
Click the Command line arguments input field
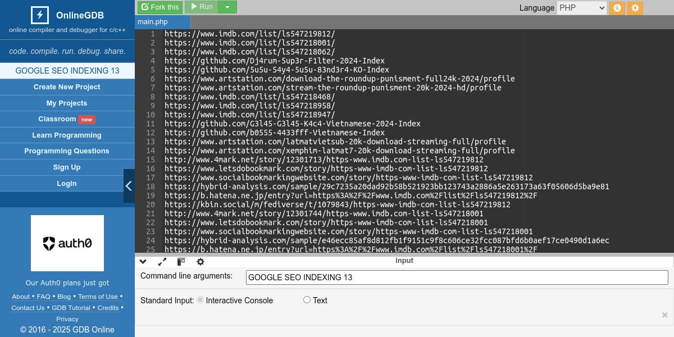tap(457, 277)
